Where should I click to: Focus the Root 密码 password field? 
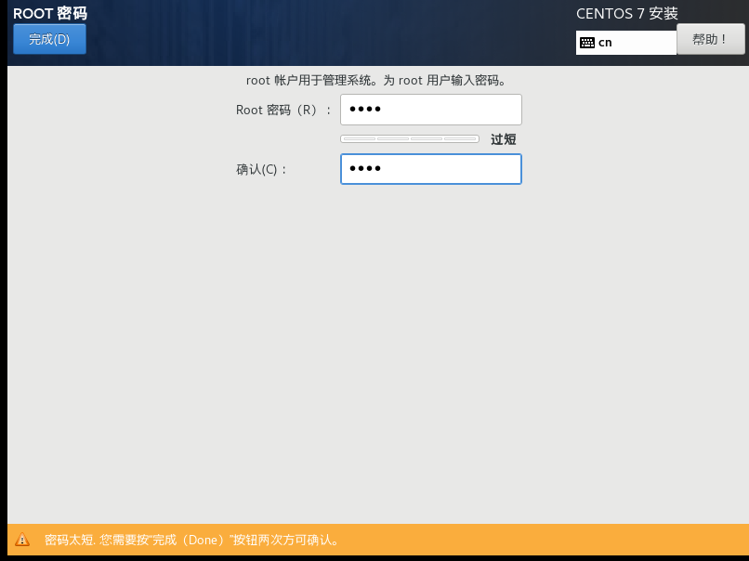(431, 110)
